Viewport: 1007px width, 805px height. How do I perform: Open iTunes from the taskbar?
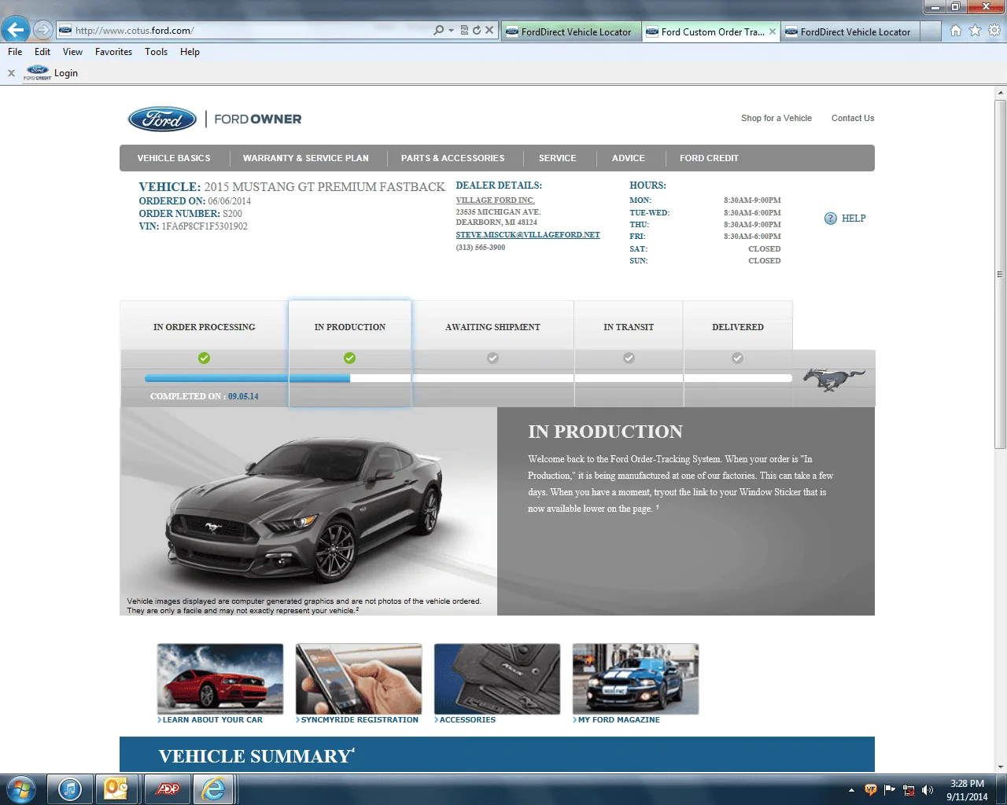coord(70,788)
